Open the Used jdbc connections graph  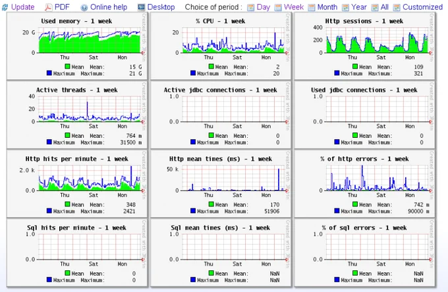click(364, 115)
